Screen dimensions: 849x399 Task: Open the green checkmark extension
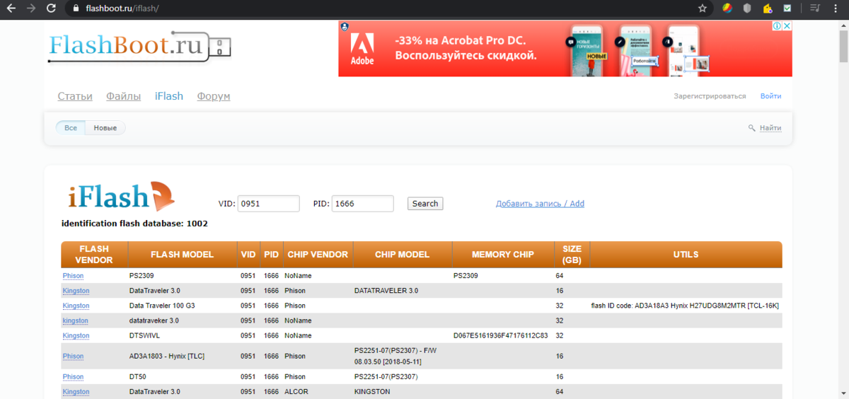(787, 8)
